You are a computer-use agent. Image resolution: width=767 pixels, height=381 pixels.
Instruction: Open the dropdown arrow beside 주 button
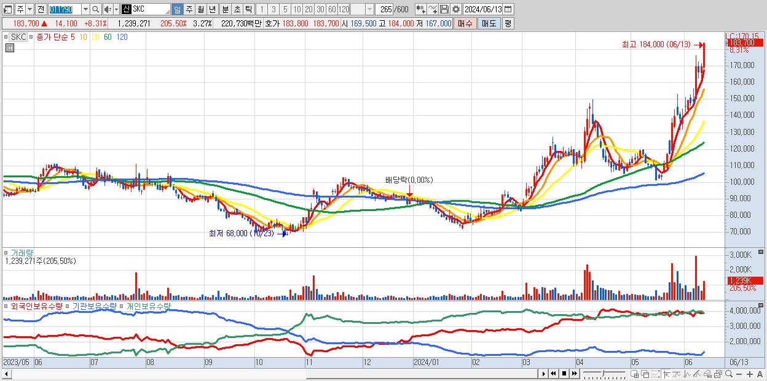pyautogui.click(x=29, y=9)
